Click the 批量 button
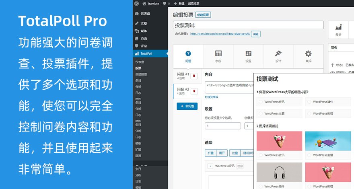 coord(235,153)
